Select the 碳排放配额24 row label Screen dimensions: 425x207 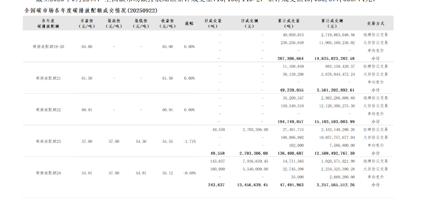48,173
